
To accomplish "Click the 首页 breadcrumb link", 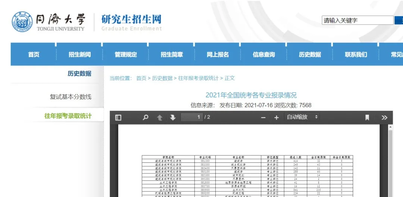I will (141, 78).
